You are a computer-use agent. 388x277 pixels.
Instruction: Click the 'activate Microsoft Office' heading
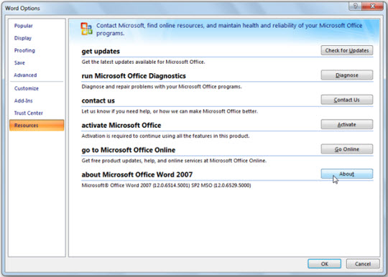click(x=121, y=126)
